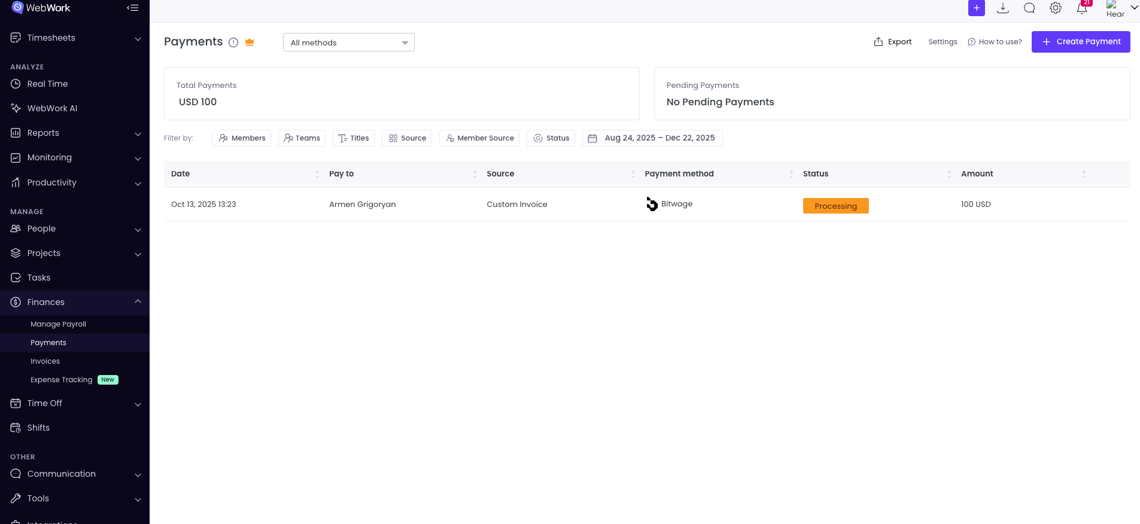Viewport: 1140px width, 524px height.
Task: Open the chat bubble icon in header
Action: (1029, 8)
